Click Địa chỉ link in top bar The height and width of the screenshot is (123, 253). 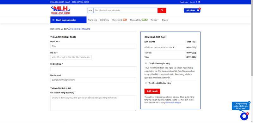click(192, 2)
